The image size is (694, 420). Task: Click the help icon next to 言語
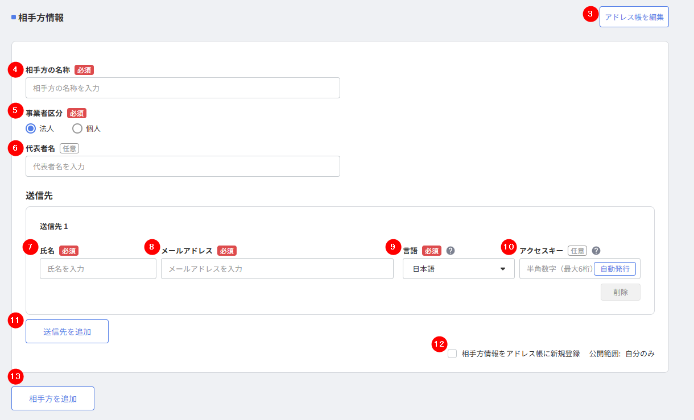(x=451, y=251)
